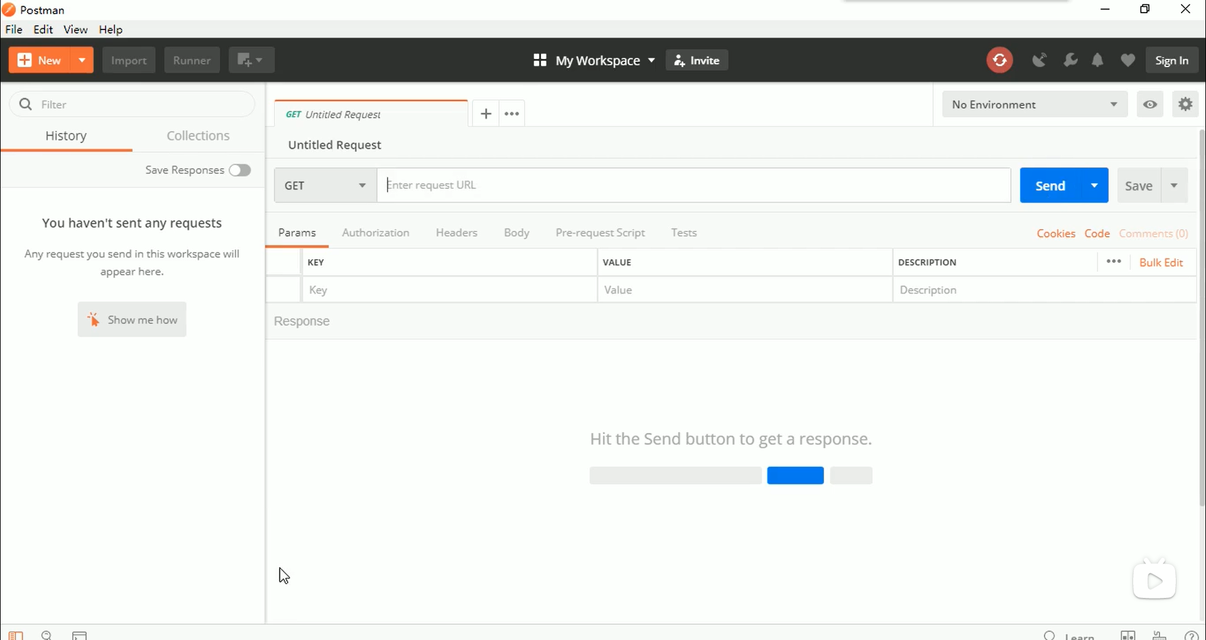Open the No Environment dropdown
Image resolution: width=1206 pixels, height=640 pixels.
[x=1035, y=104]
